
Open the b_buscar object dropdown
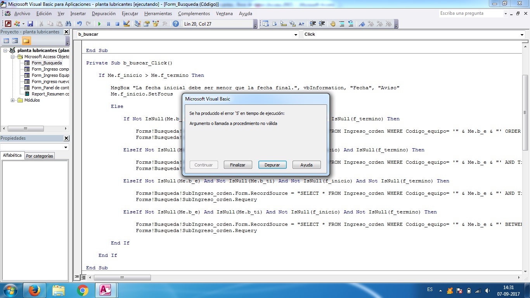pos(296,35)
